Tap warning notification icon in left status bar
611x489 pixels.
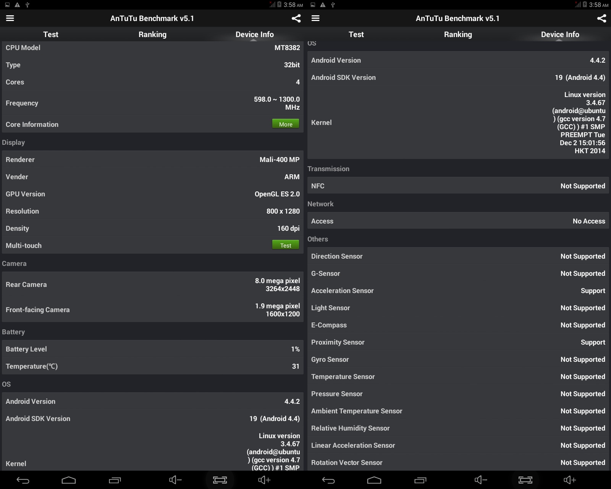[x=17, y=5]
